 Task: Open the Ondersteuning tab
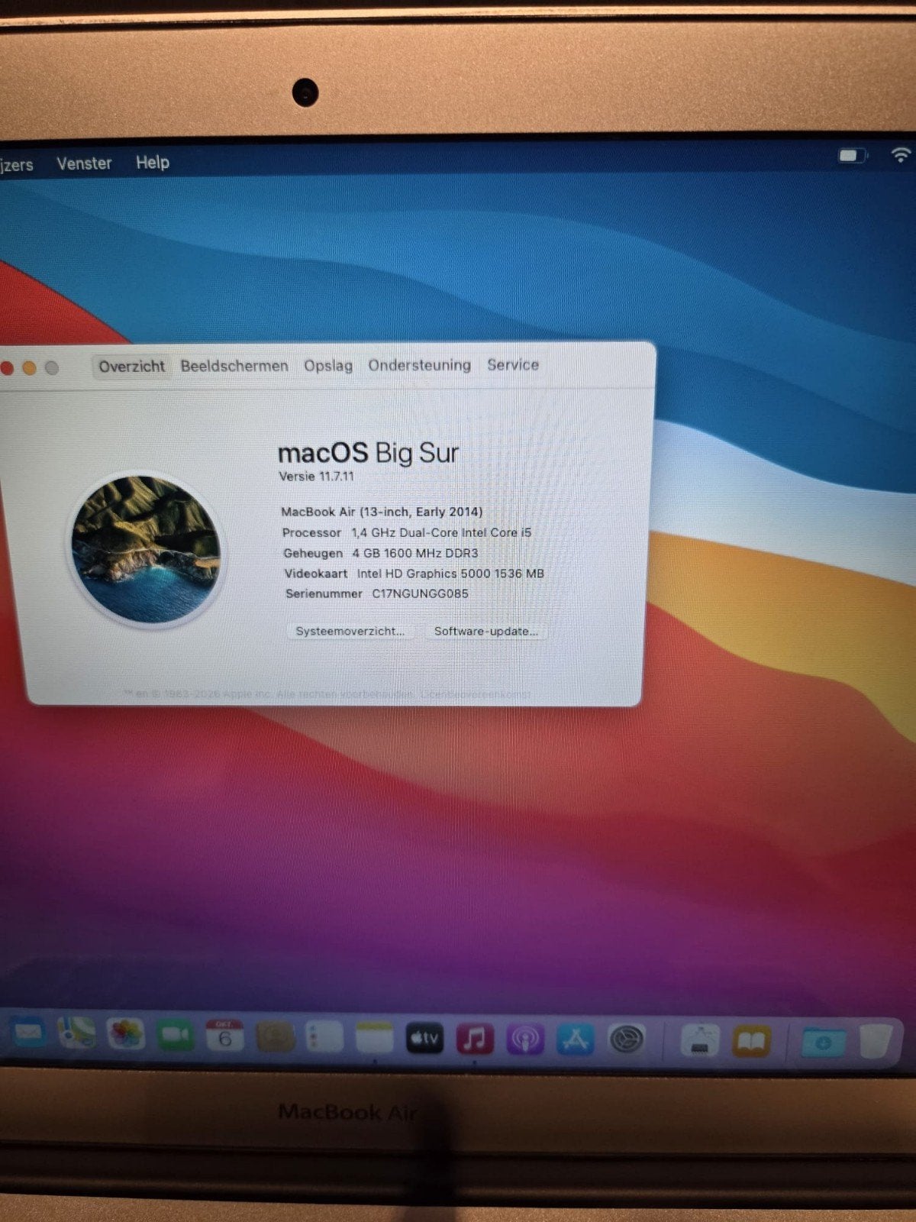(420, 365)
